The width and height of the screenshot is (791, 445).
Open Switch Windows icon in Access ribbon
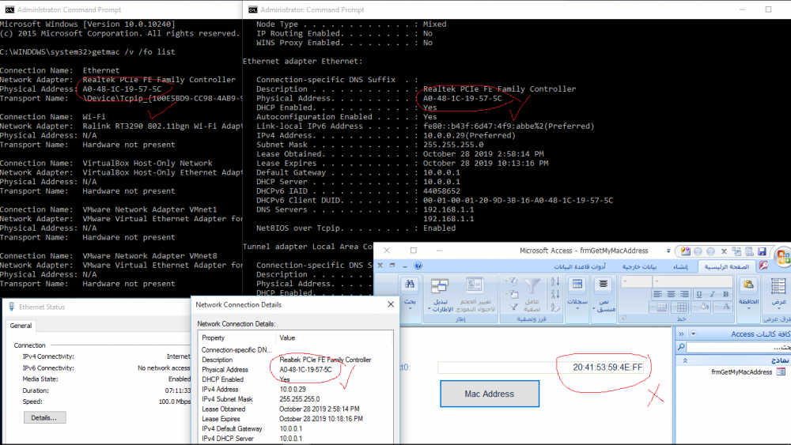[x=440, y=286]
